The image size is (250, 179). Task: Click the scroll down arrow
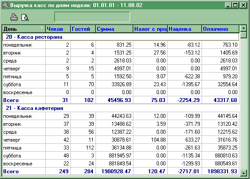point(243,173)
